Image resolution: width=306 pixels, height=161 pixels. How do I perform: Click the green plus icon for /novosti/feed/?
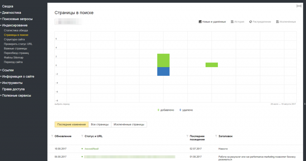pos(82,149)
